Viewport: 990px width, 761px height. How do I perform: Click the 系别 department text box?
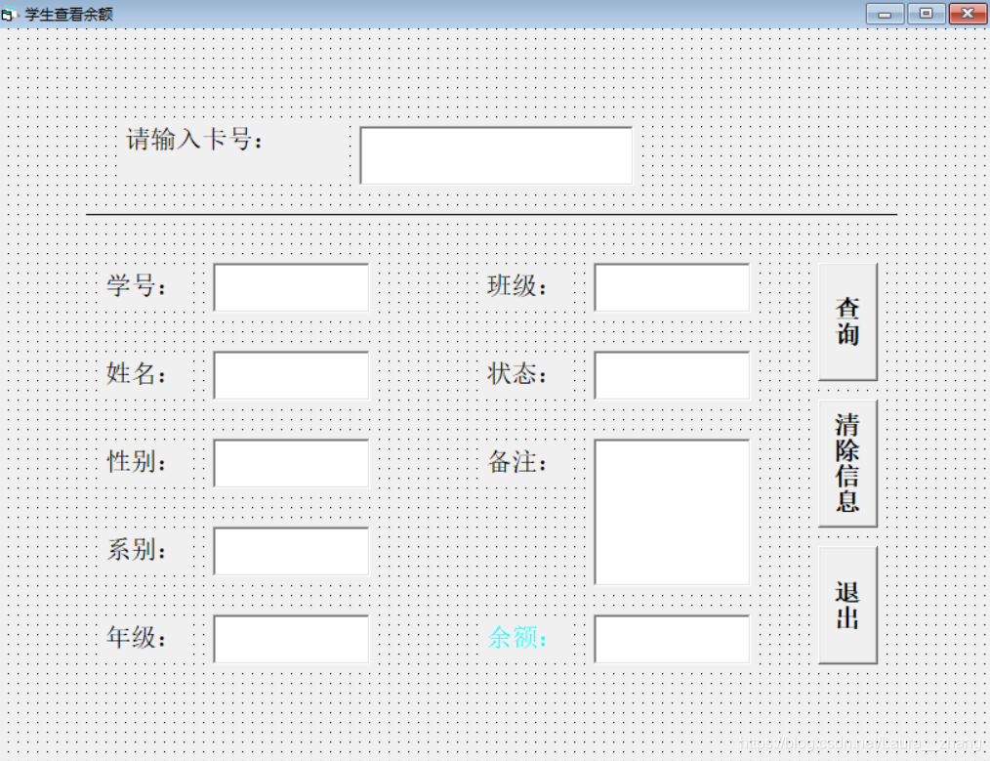point(289,550)
